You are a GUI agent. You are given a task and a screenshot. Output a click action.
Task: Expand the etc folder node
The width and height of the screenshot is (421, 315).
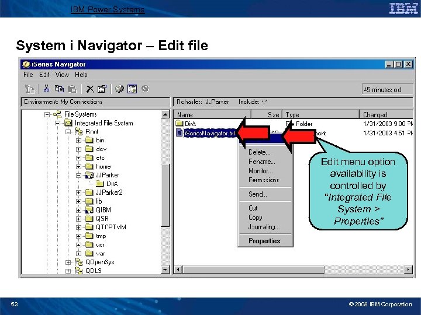pyautogui.click(x=78, y=158)
